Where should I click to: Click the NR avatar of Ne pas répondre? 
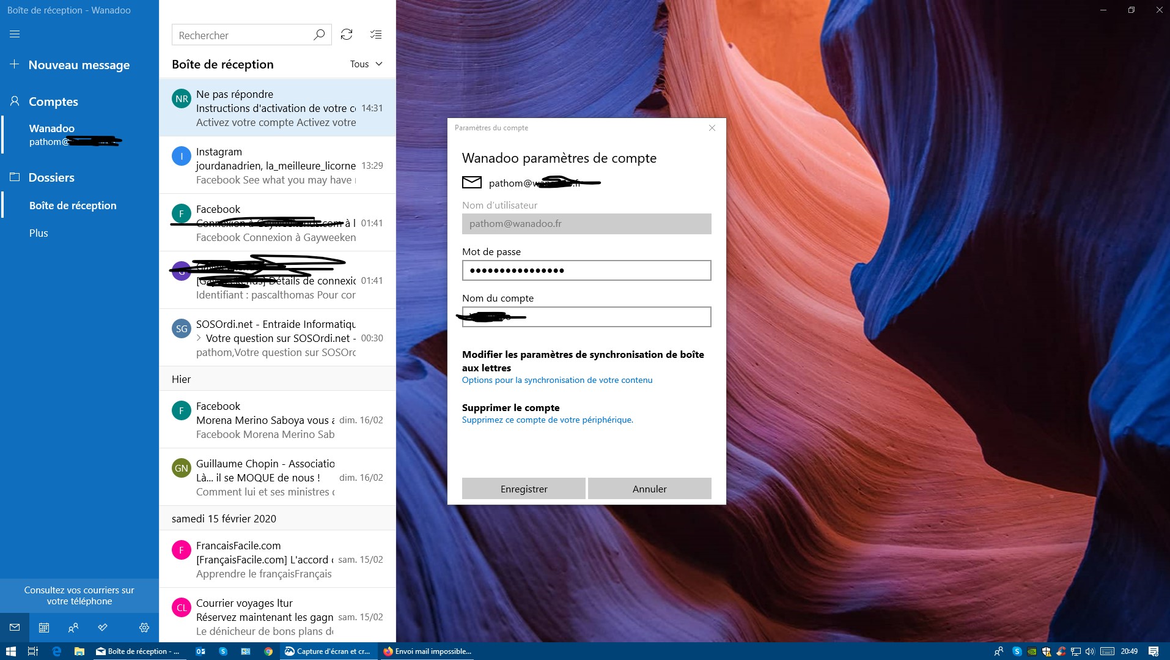(x=182, y=98)
